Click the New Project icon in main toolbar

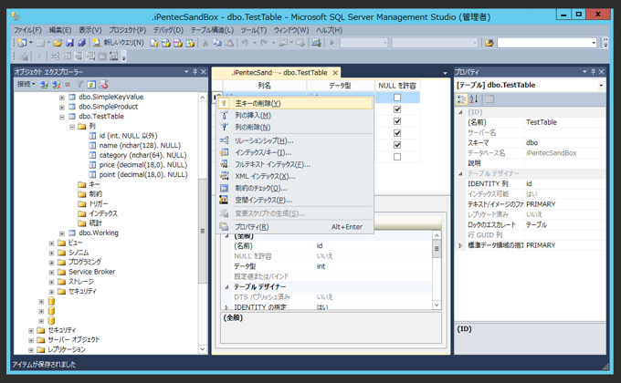point(22,42)
